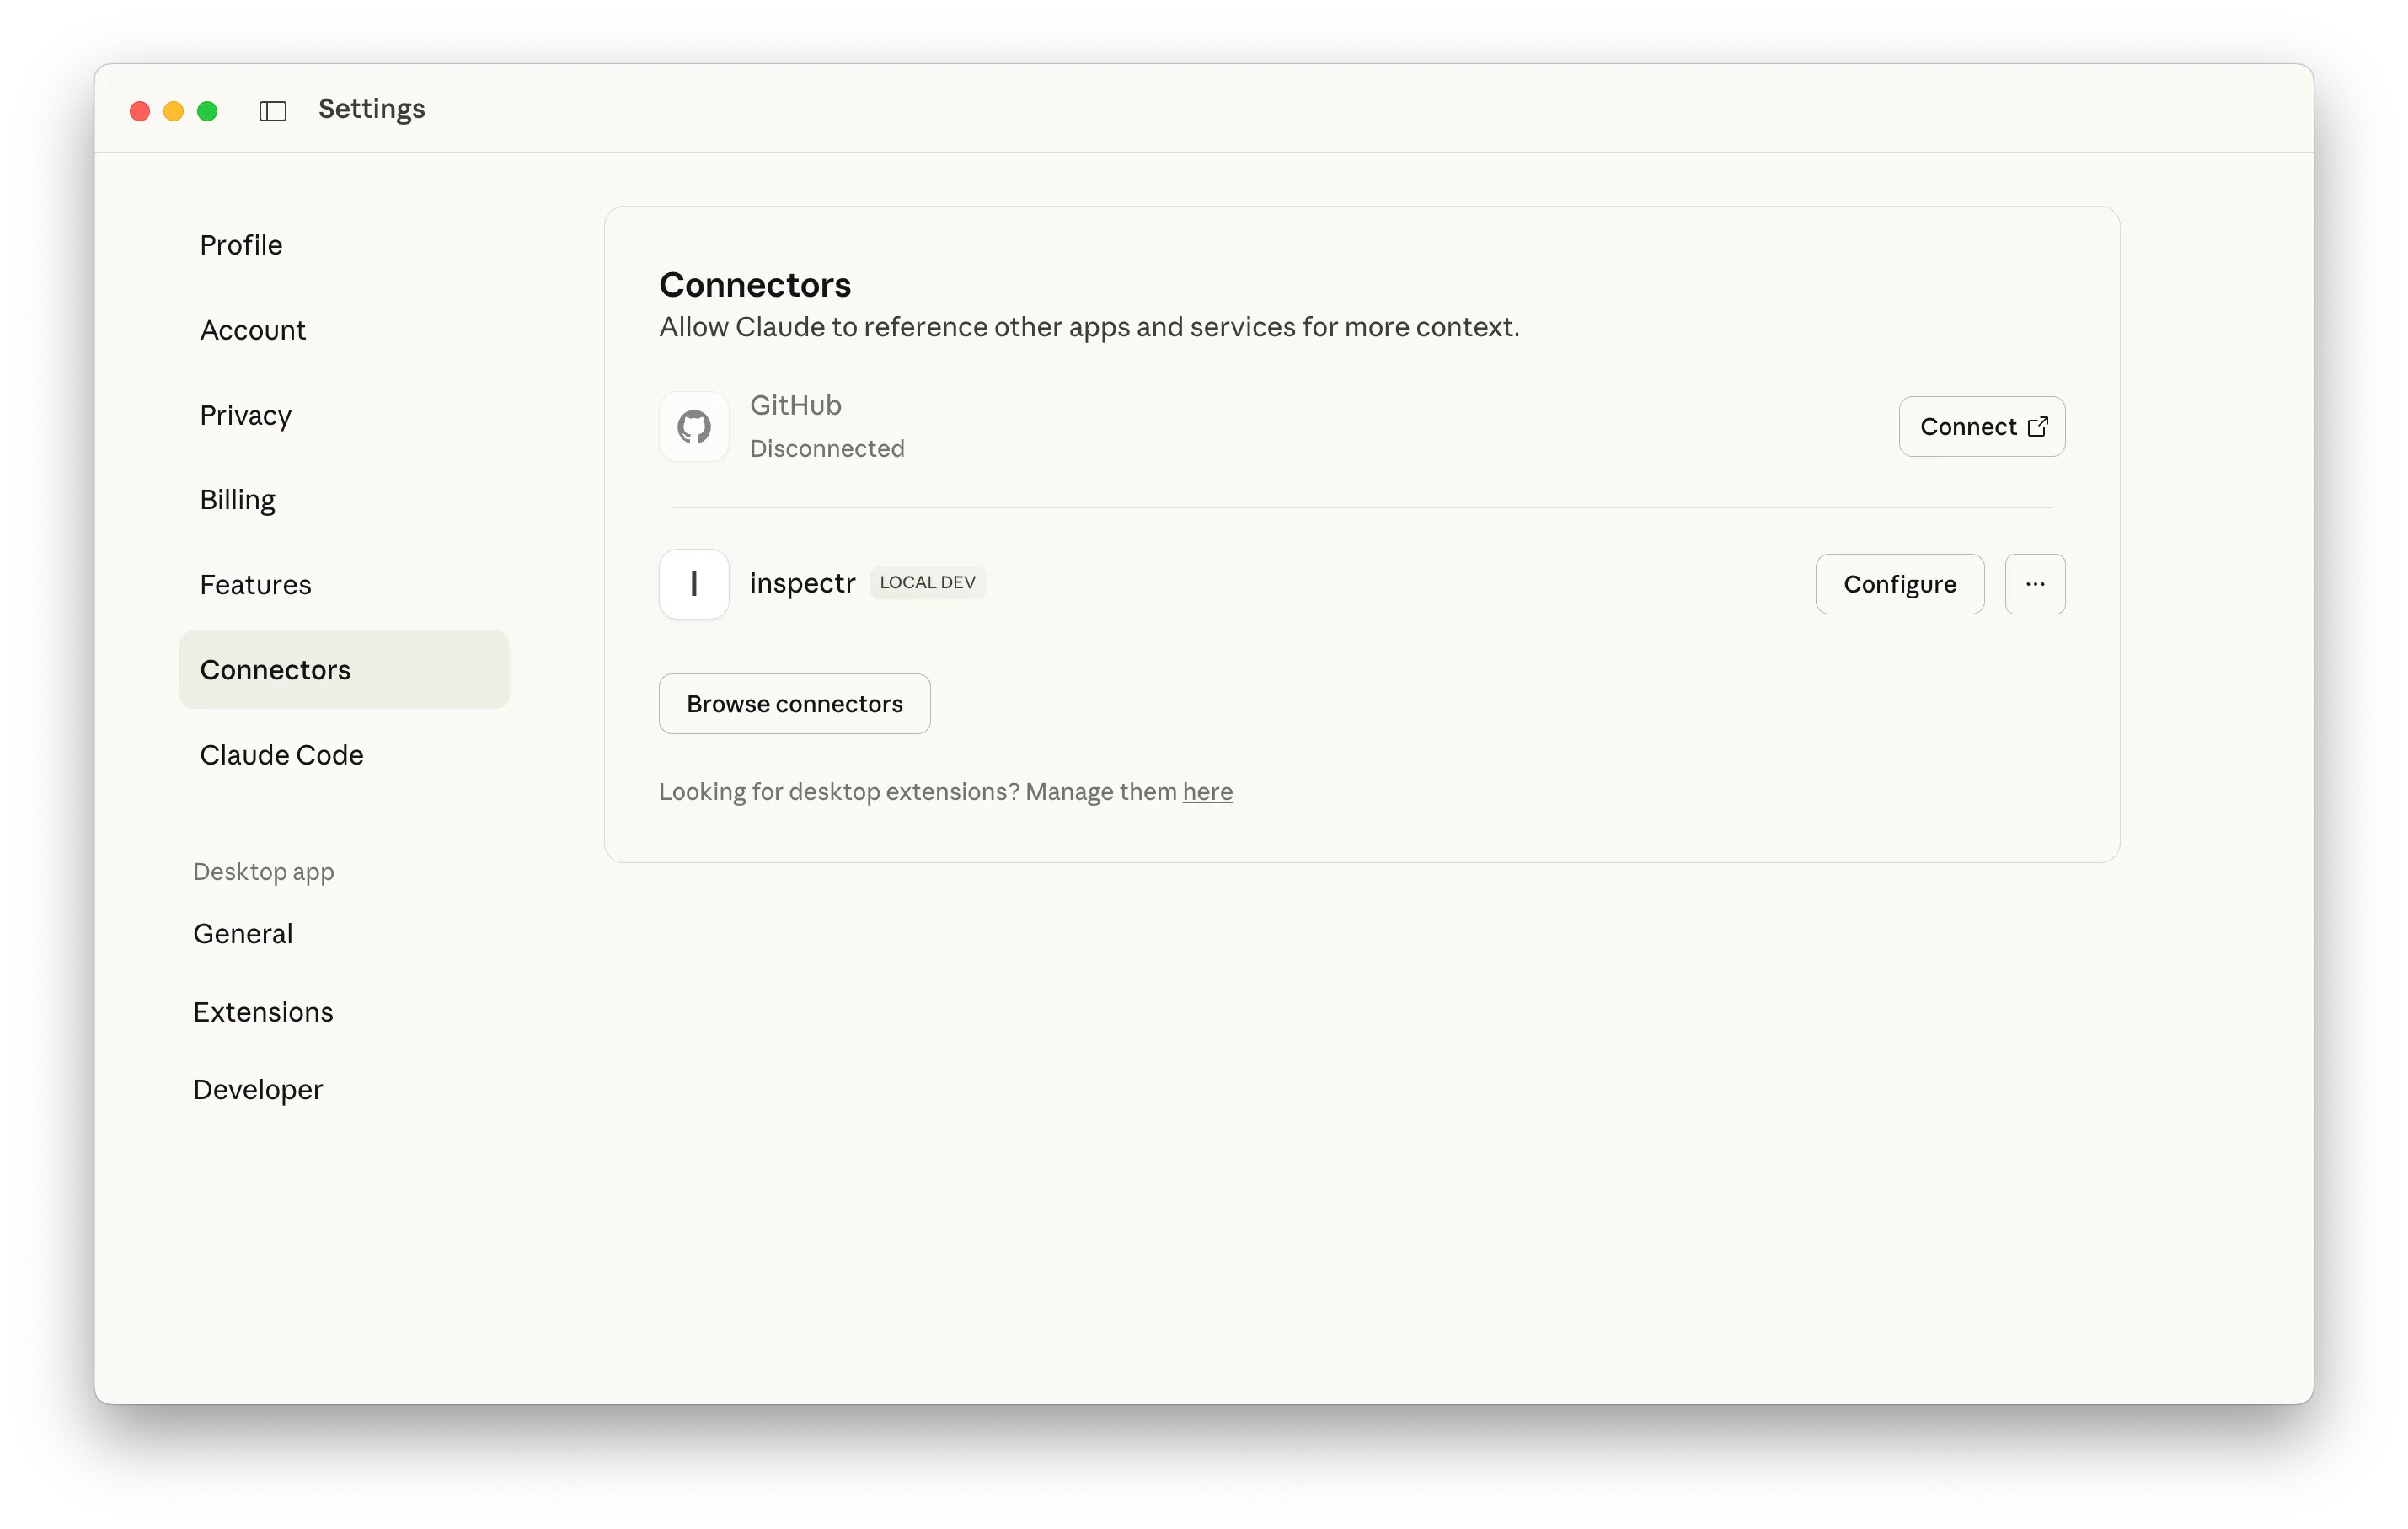This screenshot has width=2408, height=1529.
Task: Follow the desktop extensions 'here' link
Action: pyautogui.click(x=1207, y=792)
